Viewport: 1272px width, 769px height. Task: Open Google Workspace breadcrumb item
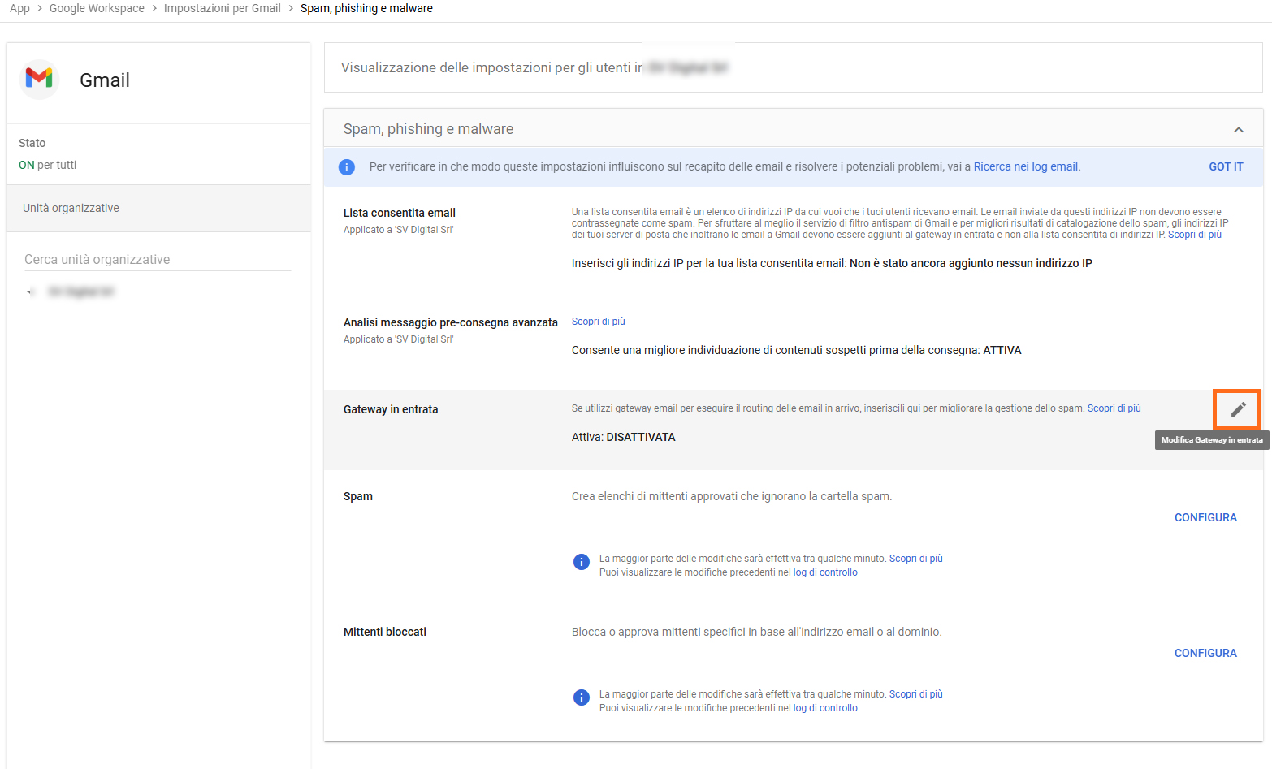[x=97, y=8]
